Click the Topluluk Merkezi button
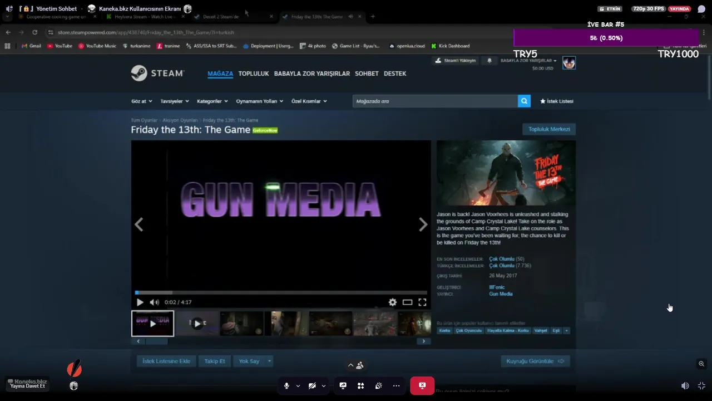This screenshot has height=401, width=712. (549, 129)
